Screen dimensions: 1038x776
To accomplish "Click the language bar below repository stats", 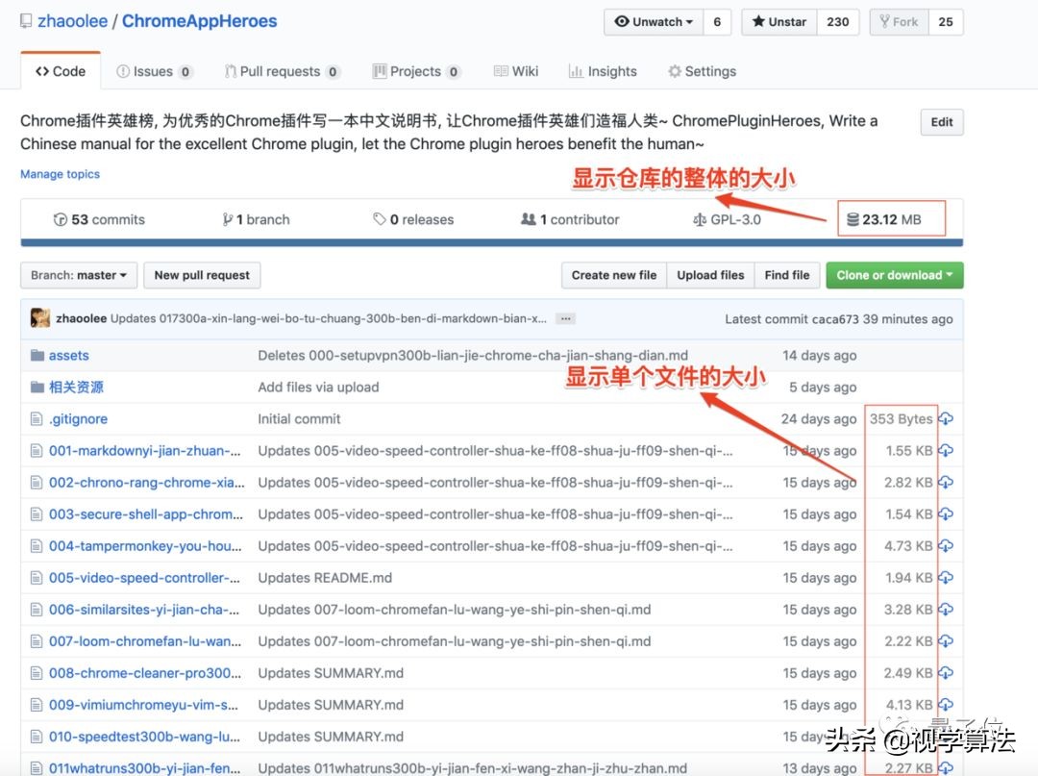I will click(x=492, y=243).
